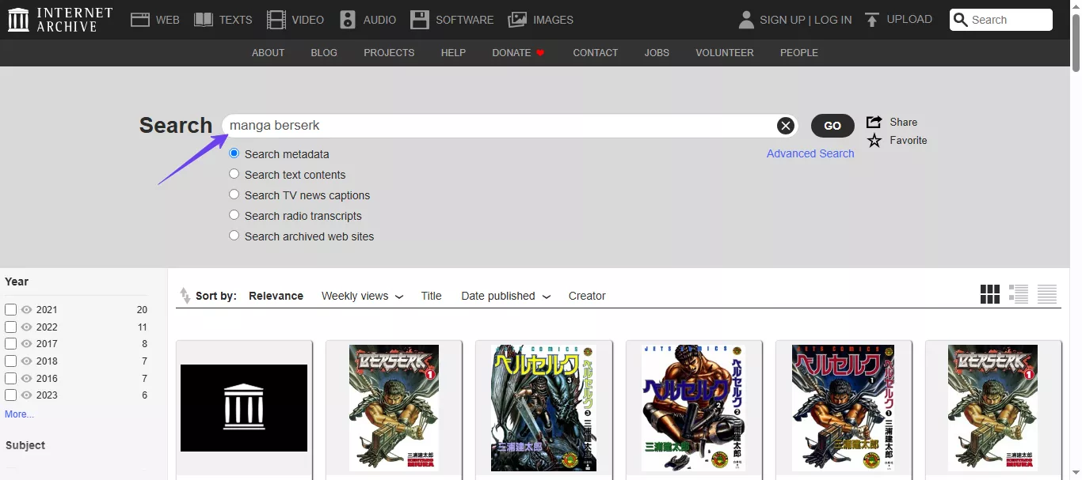Viewport: 1082px width, 480px height.
Task: Show more year filters via More link
Action: point(19,414)
